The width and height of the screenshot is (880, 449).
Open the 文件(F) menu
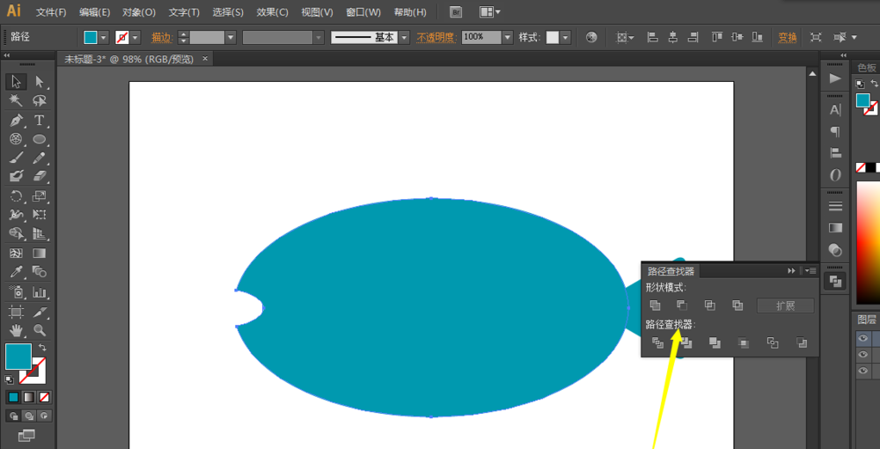(x=51, y=11)
